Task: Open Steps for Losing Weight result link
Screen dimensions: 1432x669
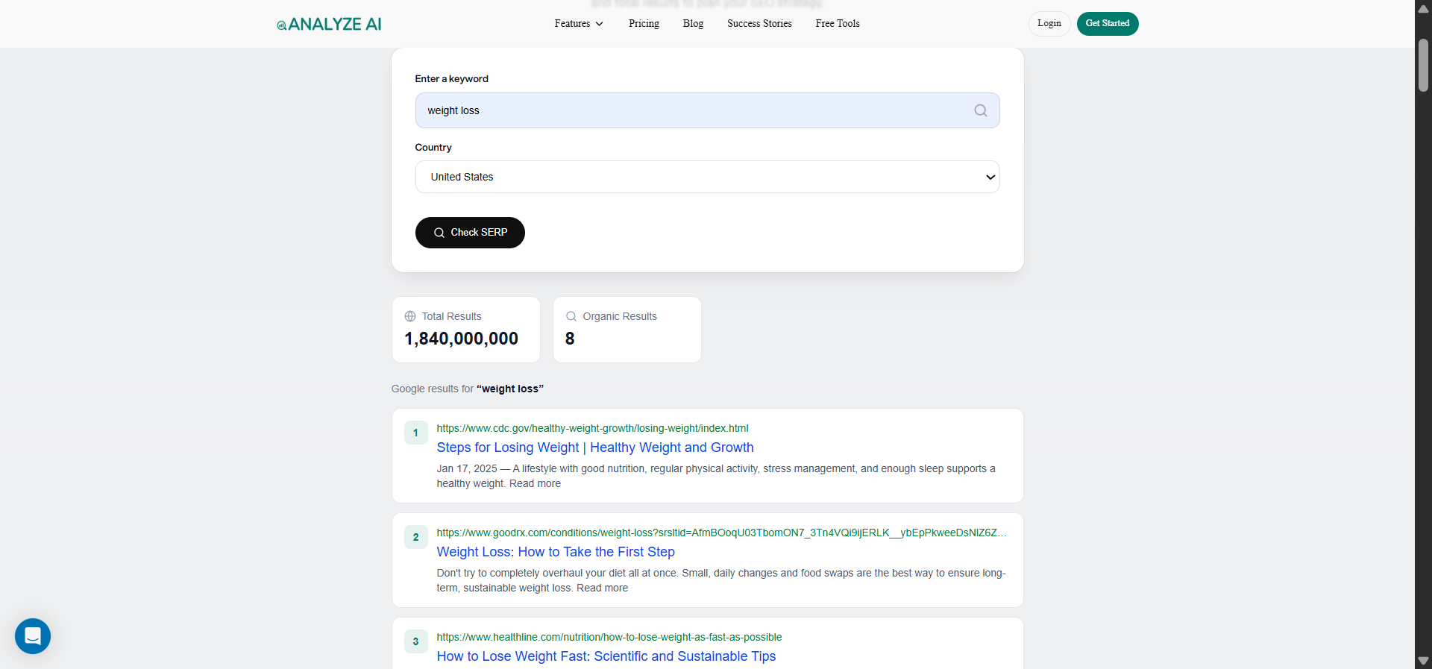Action: tap(595, 447)
